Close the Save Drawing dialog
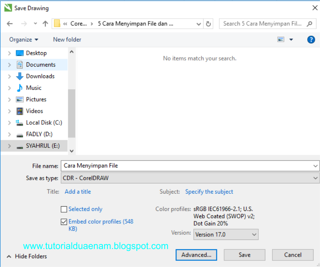Viewport: 320px width, 267px height. pyautogui.click(x=315, y=8)
